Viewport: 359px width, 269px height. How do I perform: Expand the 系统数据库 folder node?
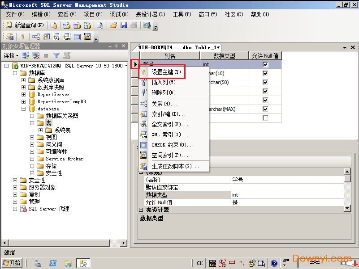pos(23,80)
